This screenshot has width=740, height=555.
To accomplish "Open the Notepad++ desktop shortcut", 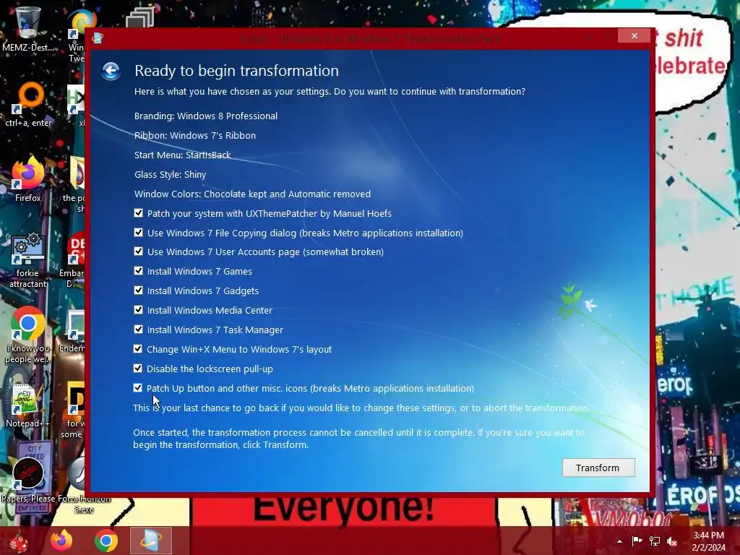I will point(27,406).
